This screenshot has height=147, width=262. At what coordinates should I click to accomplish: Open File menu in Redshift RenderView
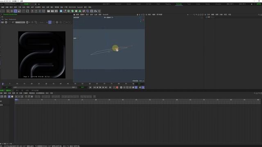click(x=2, y=19)
